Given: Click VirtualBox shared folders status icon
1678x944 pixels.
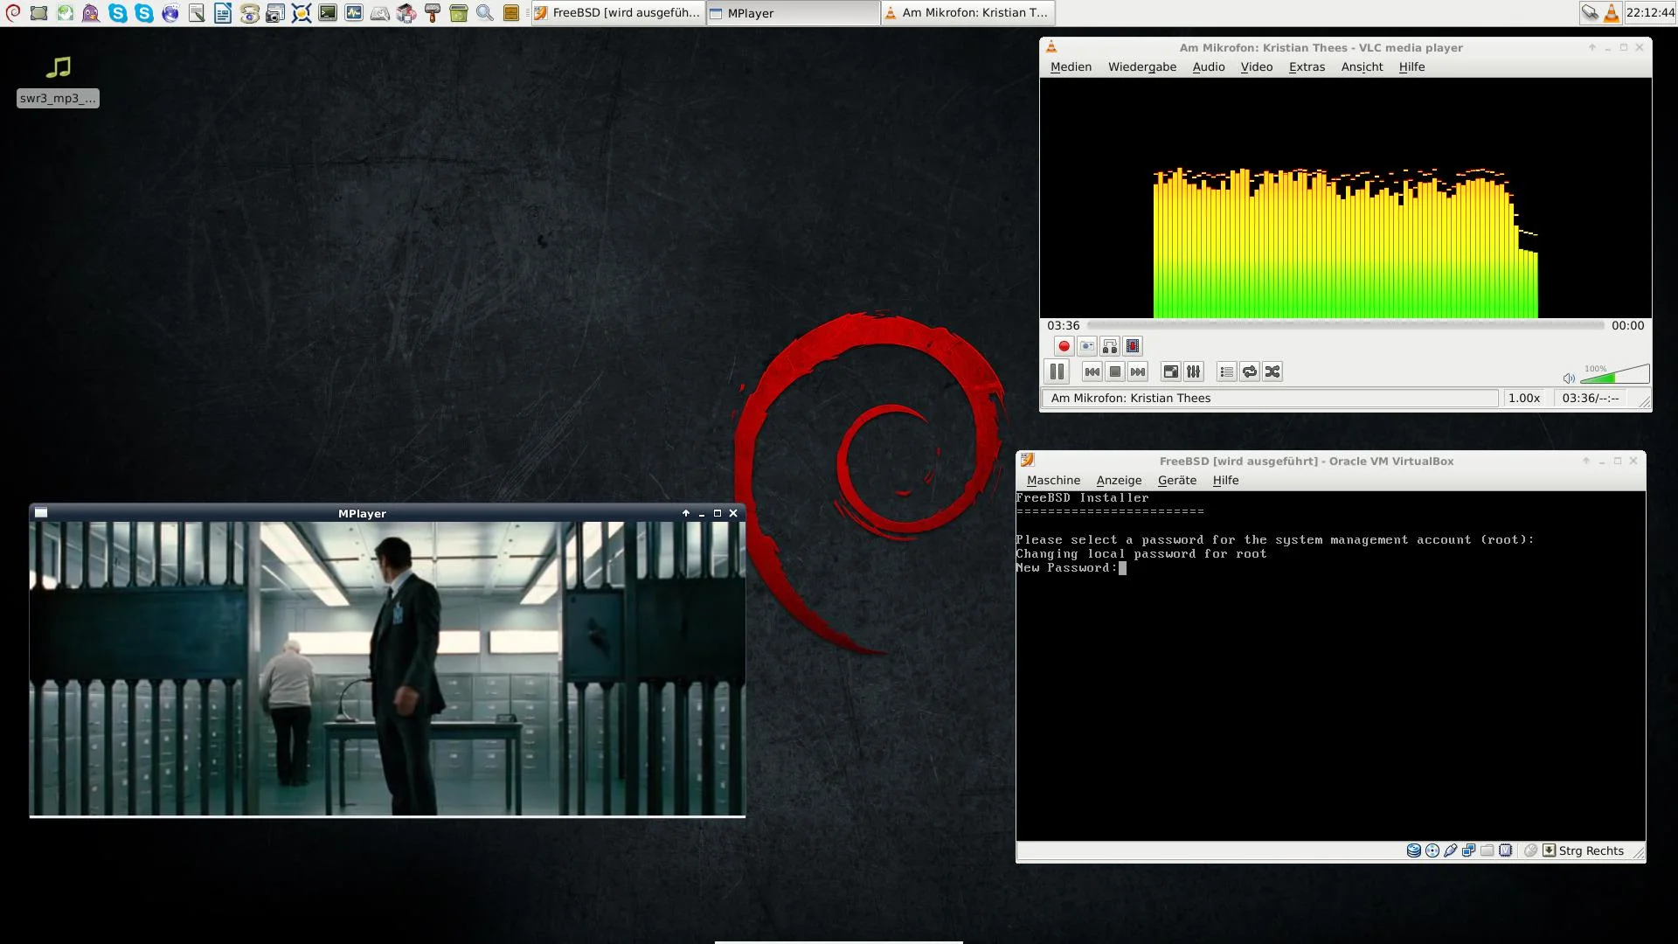Looking at the screenshot, I should click(1487, 850).
